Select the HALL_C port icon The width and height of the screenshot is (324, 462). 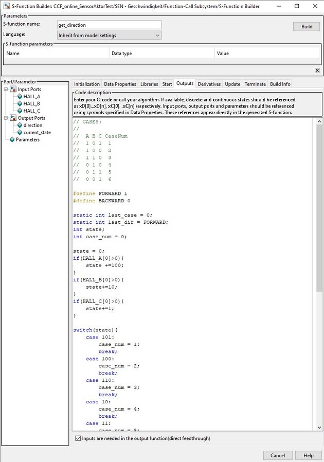(20, 111)
